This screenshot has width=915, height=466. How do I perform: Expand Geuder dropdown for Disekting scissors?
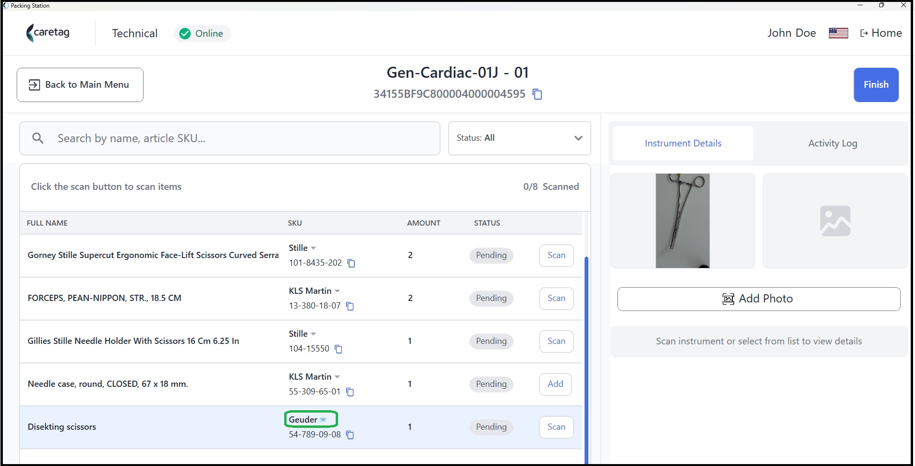pyautogui.click(x=323, y=420)
